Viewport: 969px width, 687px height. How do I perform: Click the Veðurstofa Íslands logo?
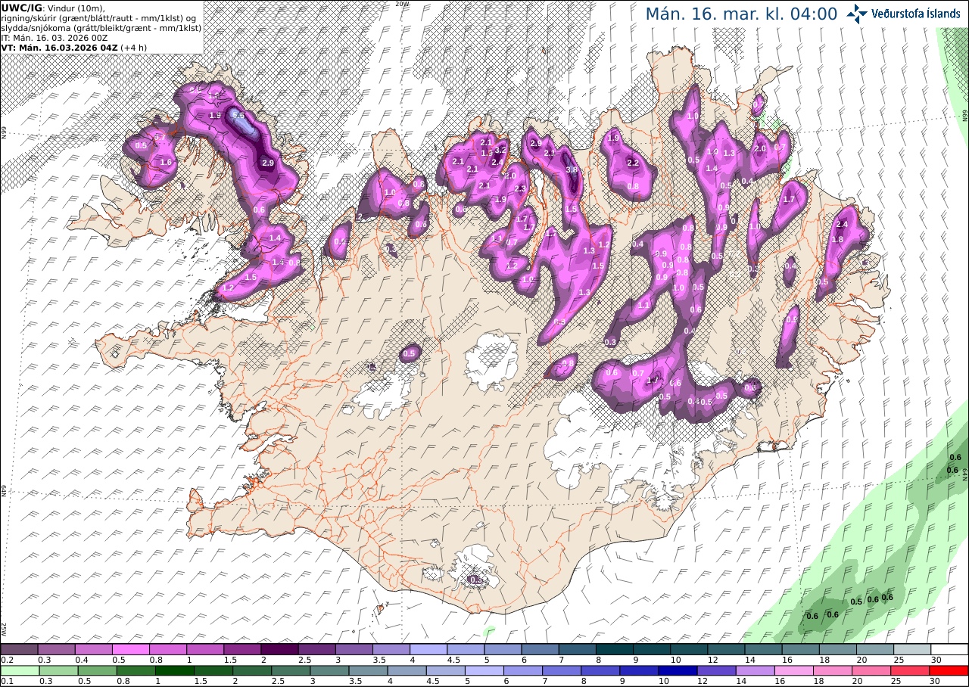pos(903,14)
